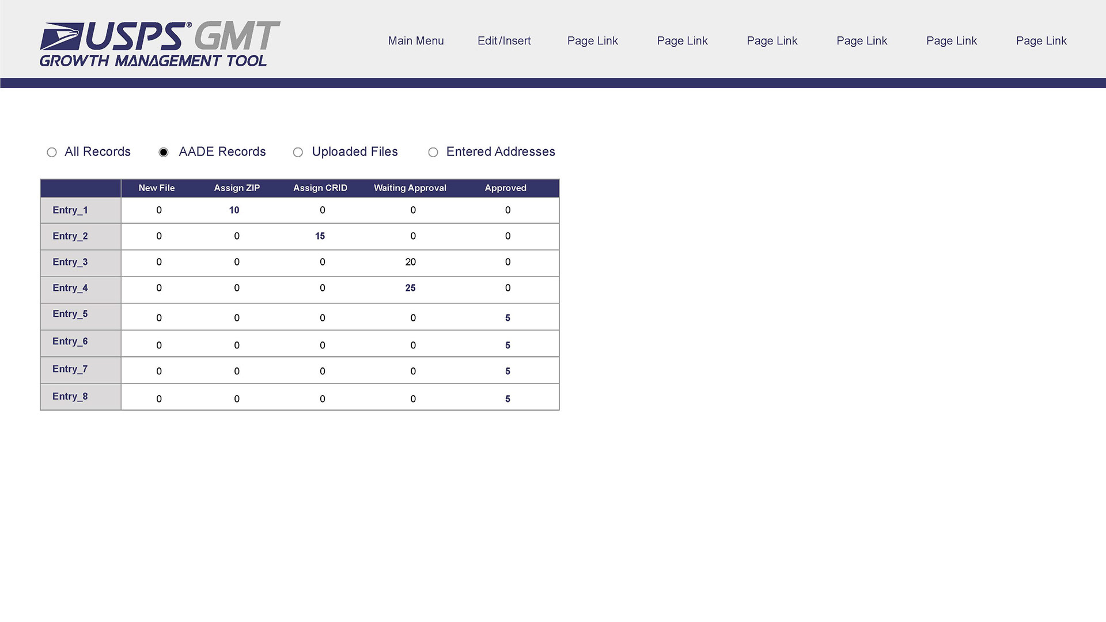Select the Entry_5 row label
Viewport: 1106px width, 622px height.
point(70,314)
